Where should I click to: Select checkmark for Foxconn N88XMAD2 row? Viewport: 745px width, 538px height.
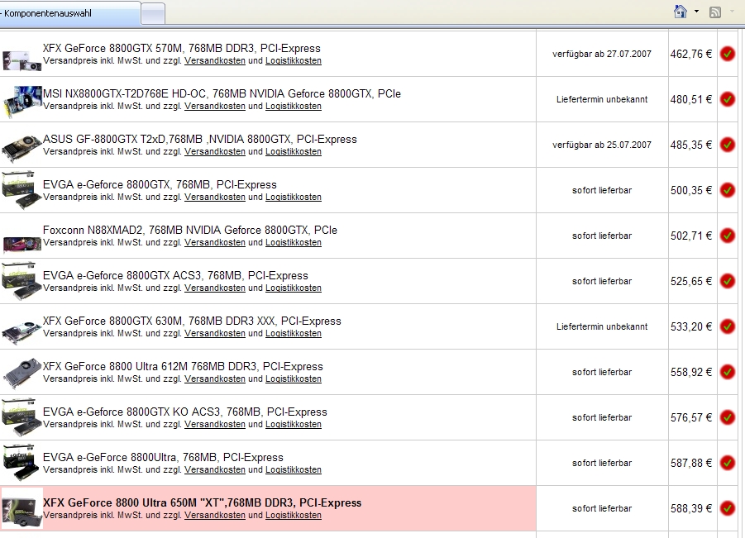coord(727,236)
